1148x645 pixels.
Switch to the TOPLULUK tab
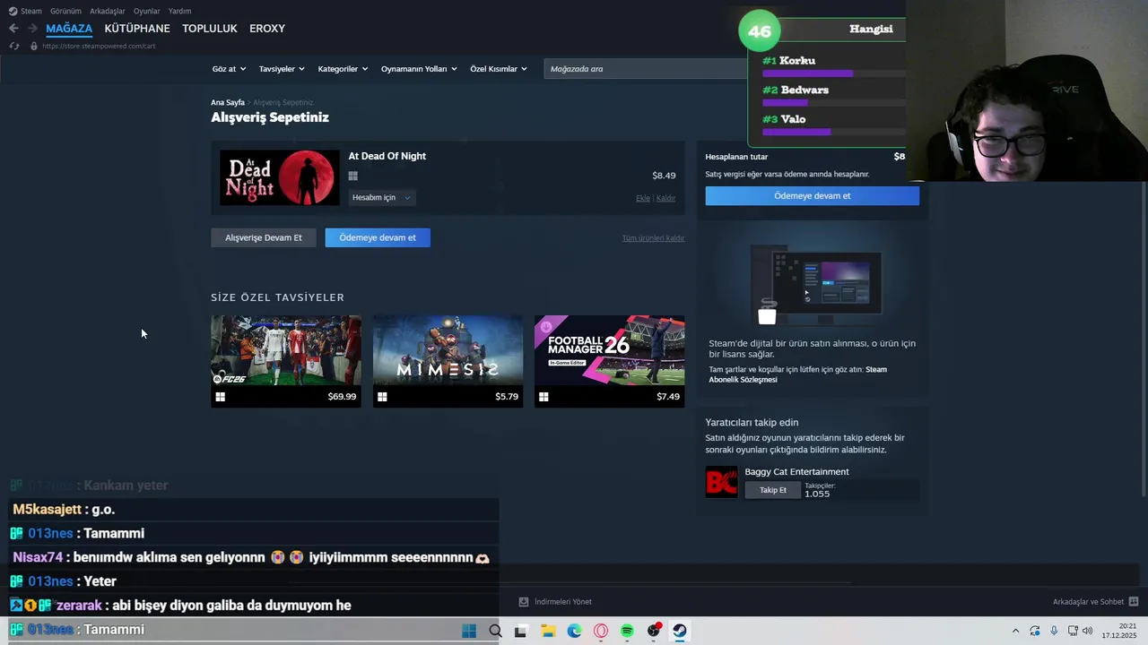tap(210, 29)
